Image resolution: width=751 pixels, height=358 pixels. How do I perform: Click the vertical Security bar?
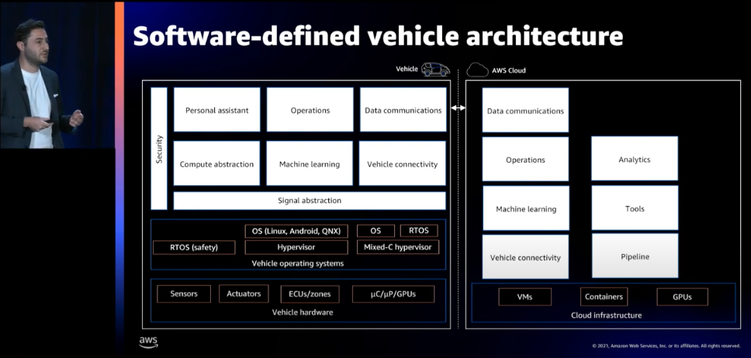tap(159, 148)
